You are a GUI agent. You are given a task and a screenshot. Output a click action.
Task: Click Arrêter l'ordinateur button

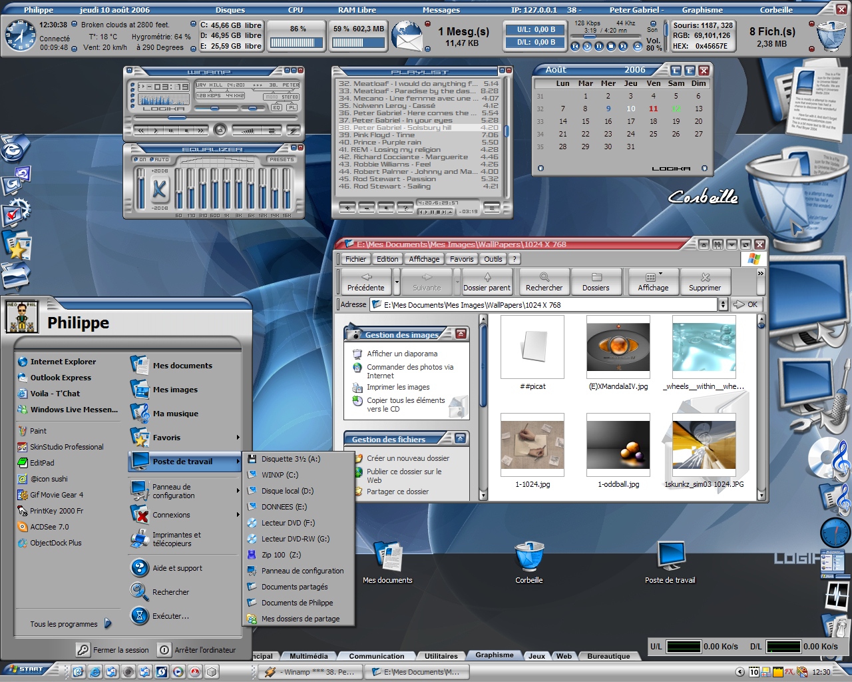197,649
